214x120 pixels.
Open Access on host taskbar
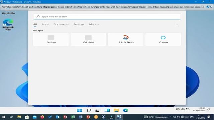tap(65, 117)
